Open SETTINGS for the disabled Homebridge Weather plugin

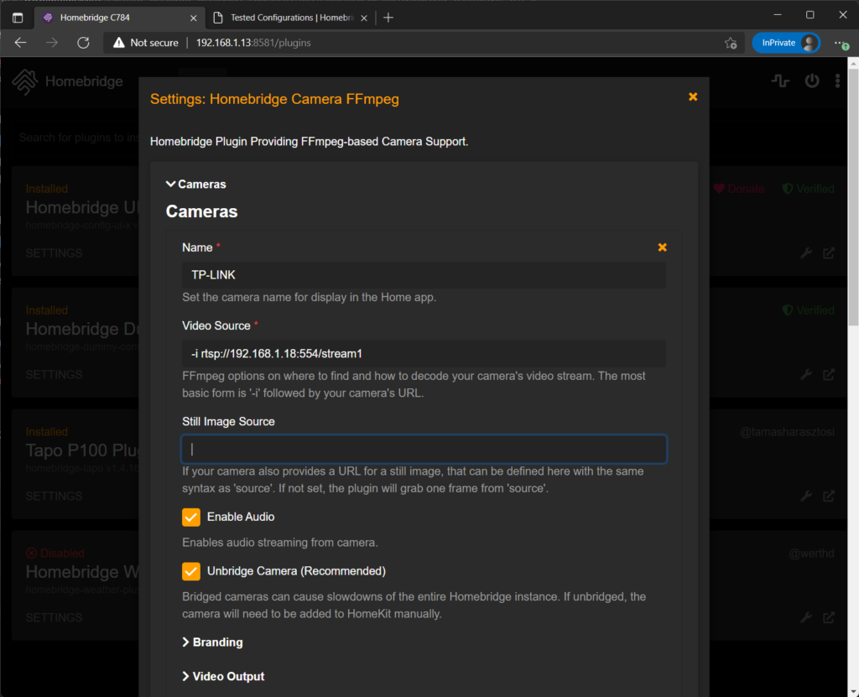pos(55,617)
